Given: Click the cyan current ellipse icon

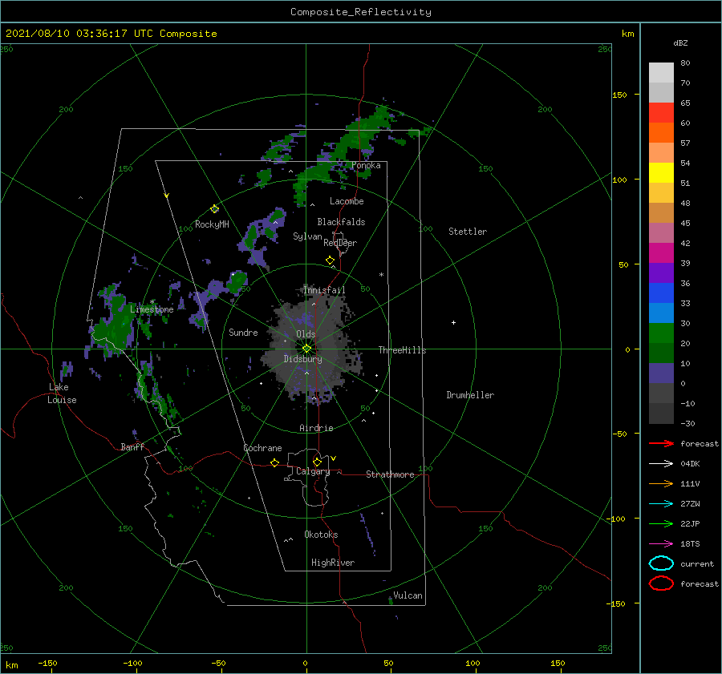Looking at the screenshot, I should 661,563.
